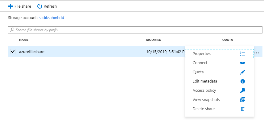Open the ellipsis menu for azurefileshare
The height and width of the screenshot is (120, 264).
[x=257, y=53]
